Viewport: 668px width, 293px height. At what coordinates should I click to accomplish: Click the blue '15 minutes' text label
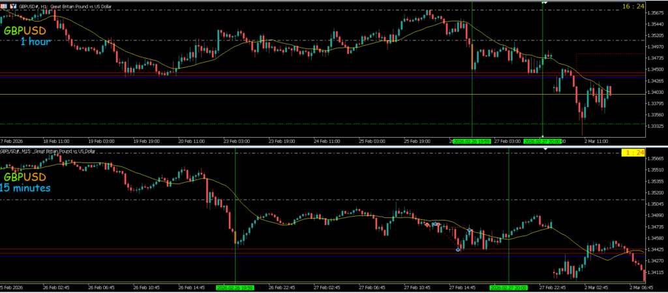[x=24, y=188]
